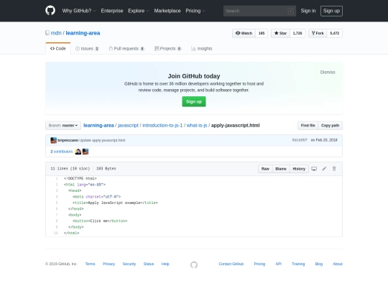
Task: Expand the Pricing dropdown in header
Action: point(195,11)
